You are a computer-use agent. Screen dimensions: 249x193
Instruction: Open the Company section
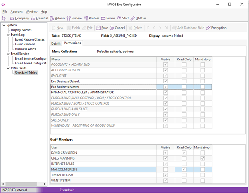tap(19, 19)
